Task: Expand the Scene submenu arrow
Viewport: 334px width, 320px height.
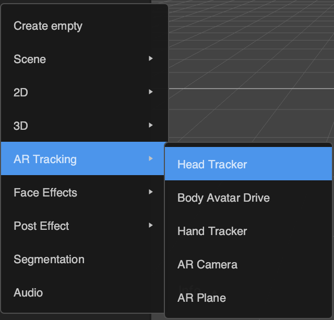Action: point(151,58)
